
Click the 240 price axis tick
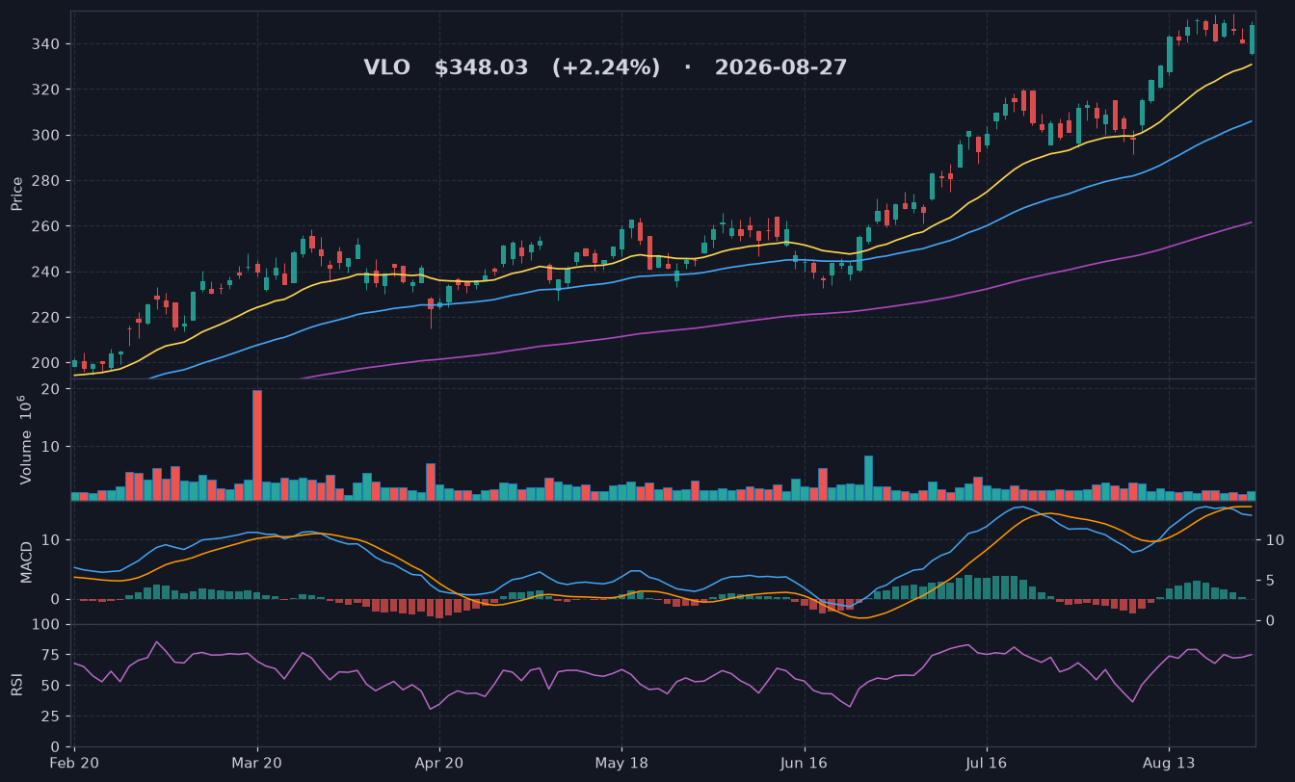(x=47, y=273)
